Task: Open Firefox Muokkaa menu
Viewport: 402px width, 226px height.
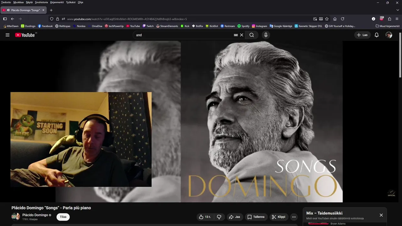Action: click(19, 2)
